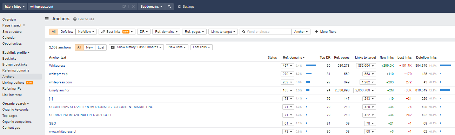The width and height of the screenshot is (455, 135).
Task: Open the Best links filter
Action: click(117, 32)
